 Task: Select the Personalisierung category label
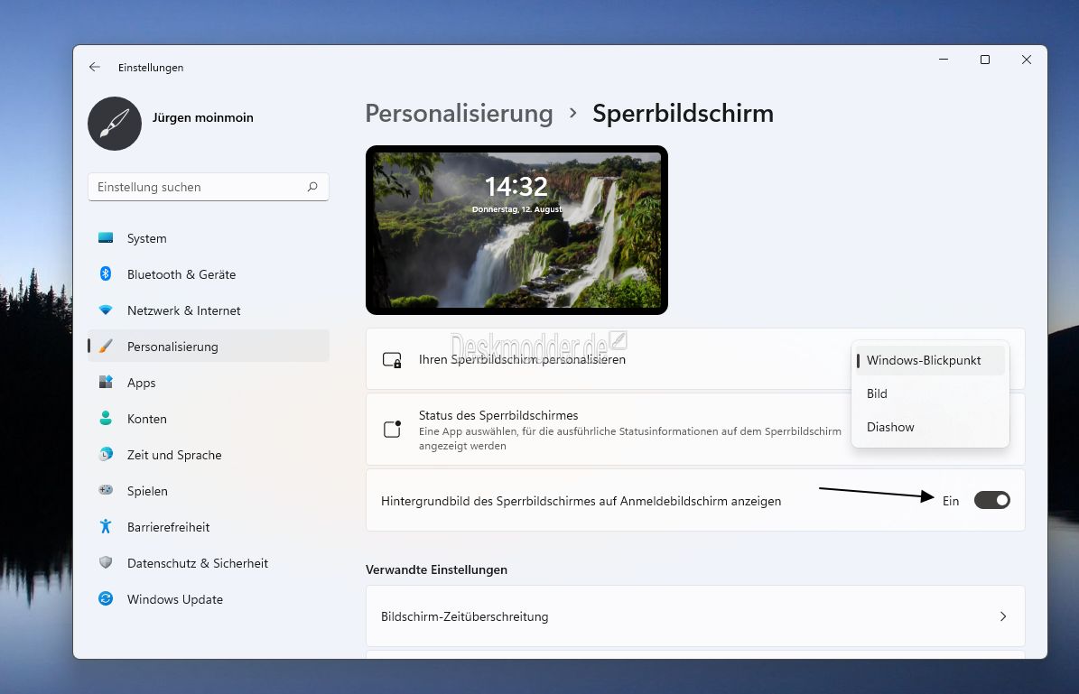172,347
